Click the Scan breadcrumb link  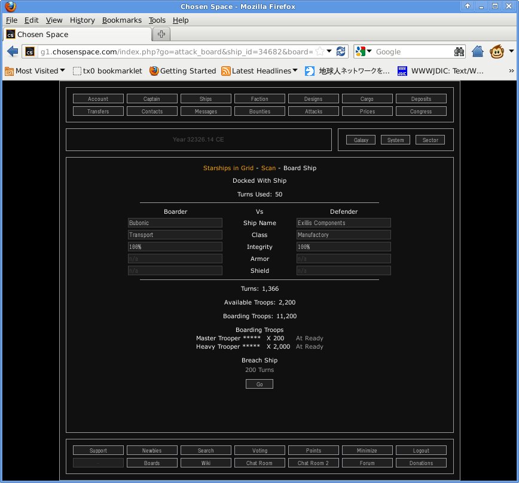[x=268, y=168]
